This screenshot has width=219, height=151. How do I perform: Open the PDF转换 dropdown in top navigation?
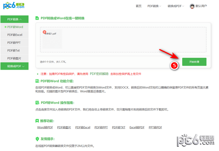pyautogui.click(x=154, y=6)
